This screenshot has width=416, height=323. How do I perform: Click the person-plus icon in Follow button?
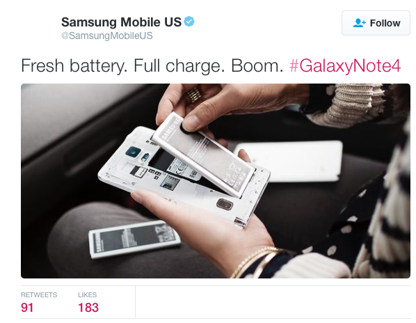point(359,23)
